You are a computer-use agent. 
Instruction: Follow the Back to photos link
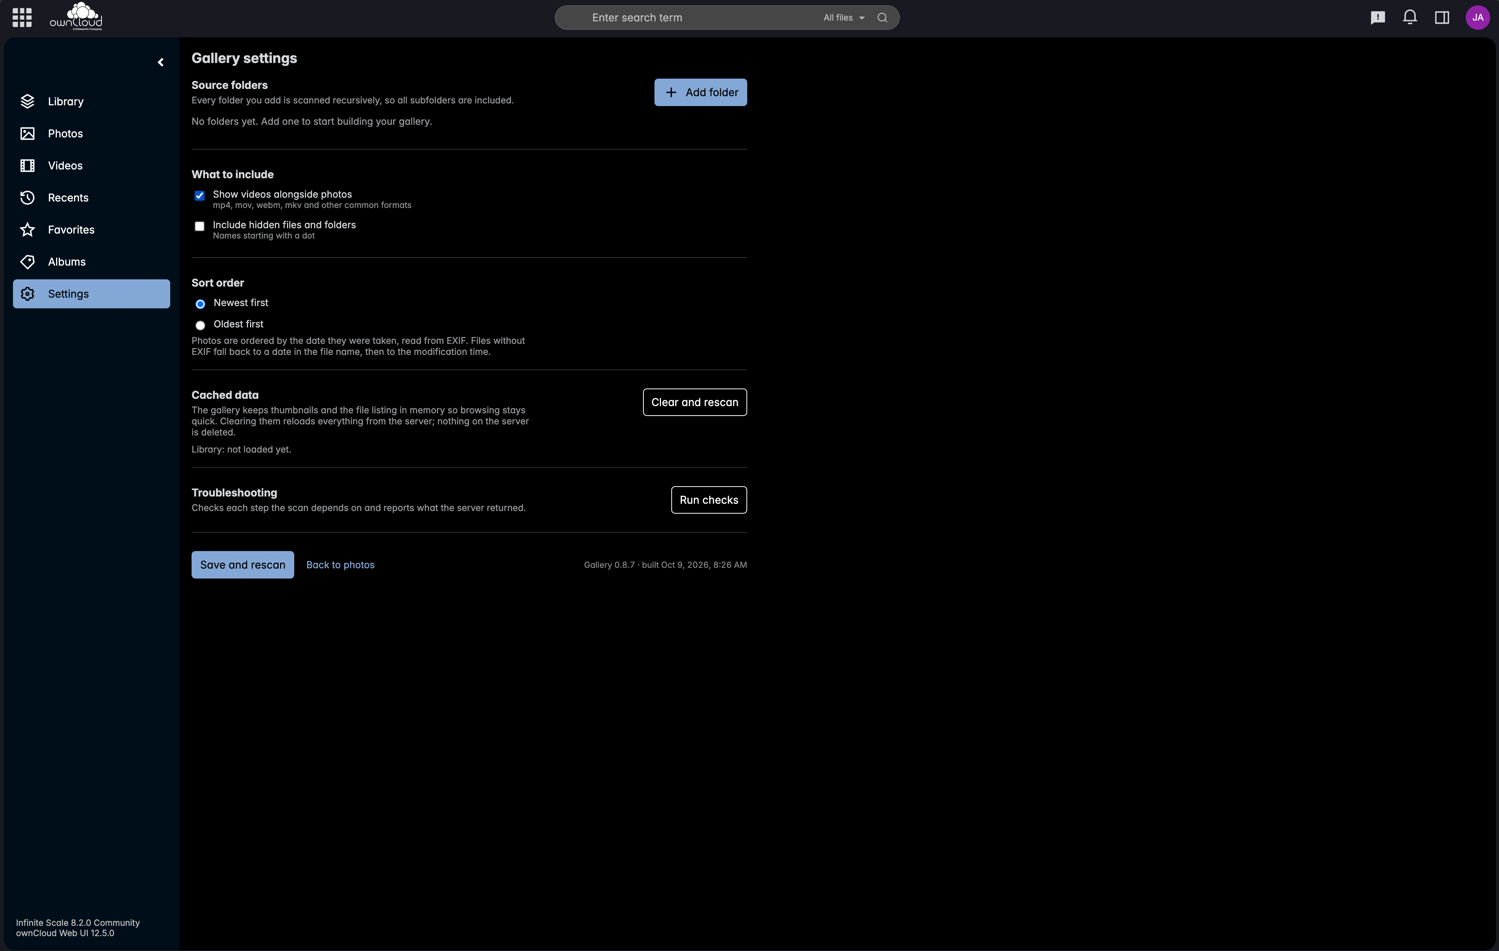coord(340,564)
